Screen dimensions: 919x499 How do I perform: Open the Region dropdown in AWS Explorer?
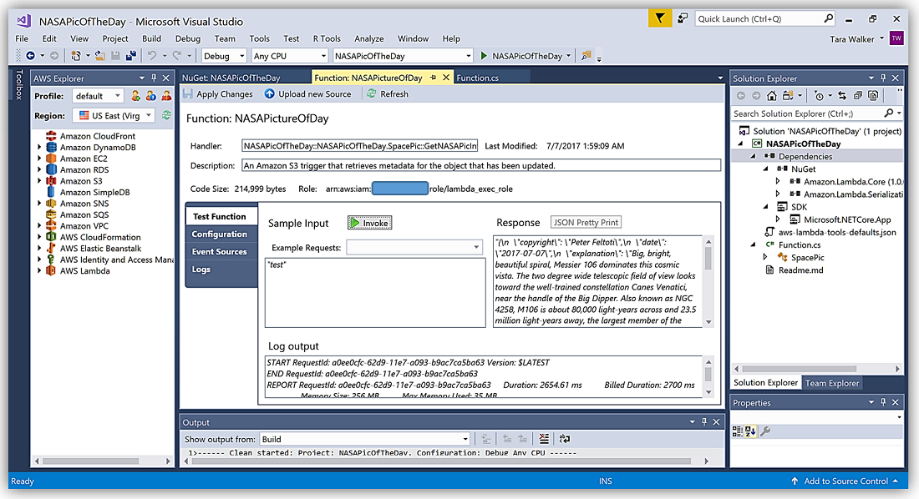[150, 116]
